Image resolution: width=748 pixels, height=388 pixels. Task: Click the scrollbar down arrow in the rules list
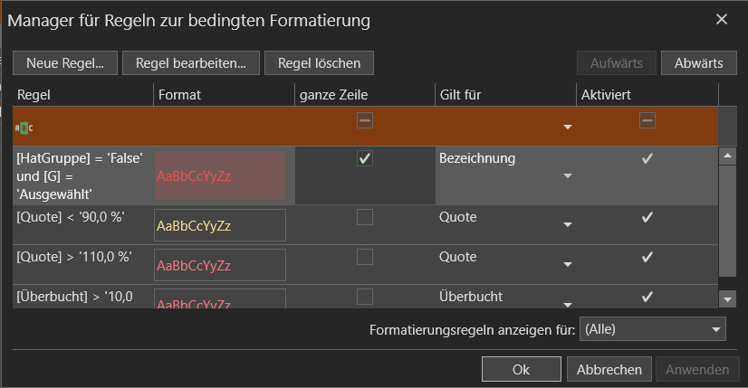[726, 298]
